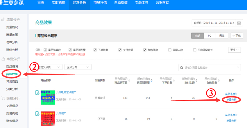Image resolution: width=247 pixels, height=128 pixels.
Task: Click the 交易分析 cart icon
Action: 3,98
